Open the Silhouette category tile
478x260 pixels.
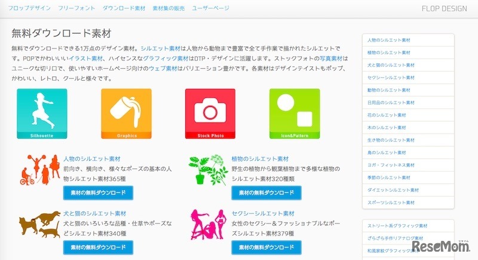pos(42,114)
